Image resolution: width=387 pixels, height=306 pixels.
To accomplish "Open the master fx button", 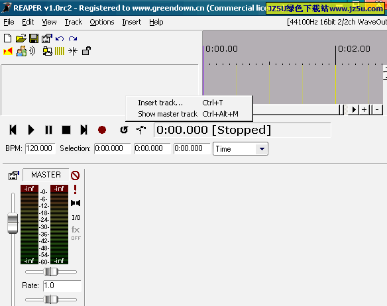I will [x=76, y=229].
